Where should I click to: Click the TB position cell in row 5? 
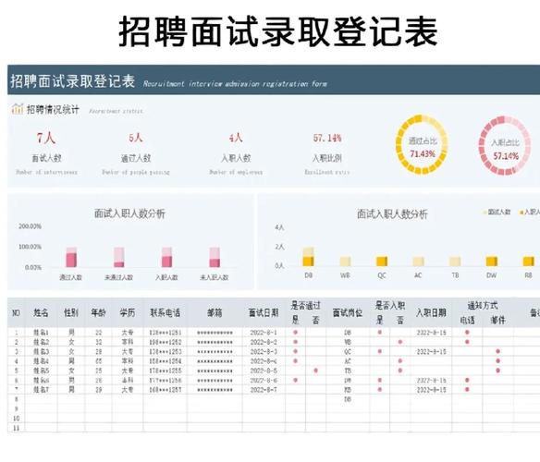[348, 371]
